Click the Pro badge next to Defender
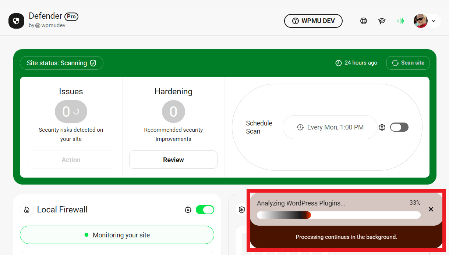 tap(71, 17)
